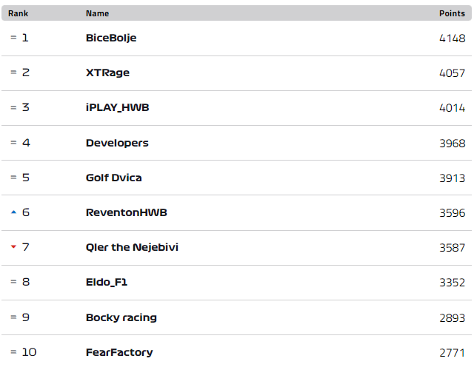Click the blue up arrow beside rank 6
Screen dimensions: 474x367
13,212
